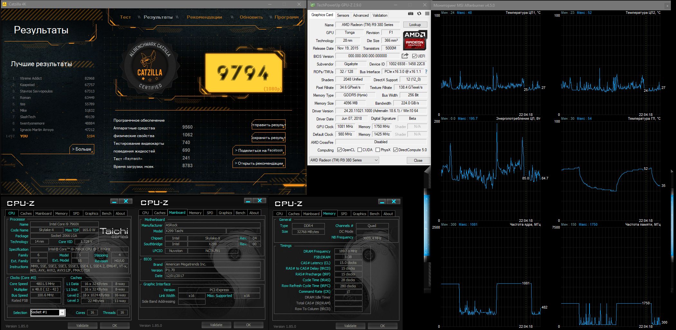Toggle the OpenCL checkbox

(x=339, y=150)
